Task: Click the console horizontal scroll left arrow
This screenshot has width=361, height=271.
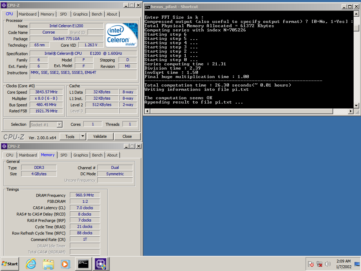Action: pos(148,111)
